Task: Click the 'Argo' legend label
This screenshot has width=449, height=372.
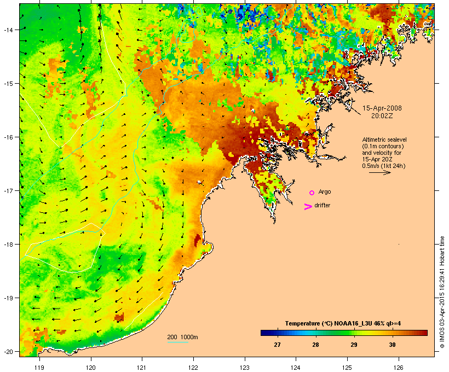Action: pyautogui.click(x=325, y=191)
